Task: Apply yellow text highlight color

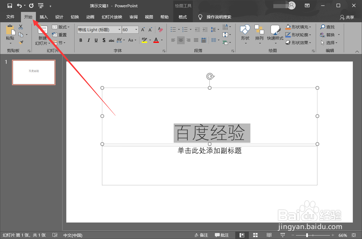Action: click(x=144, y=40)
